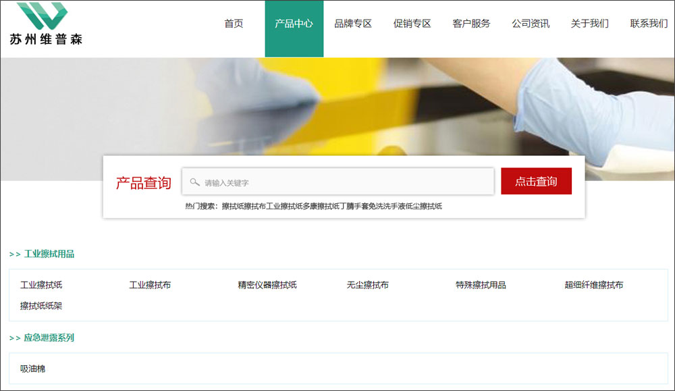Click the red 点击查询 button
675x391 pixels.
pyautogui.click(x=537, y=181)
